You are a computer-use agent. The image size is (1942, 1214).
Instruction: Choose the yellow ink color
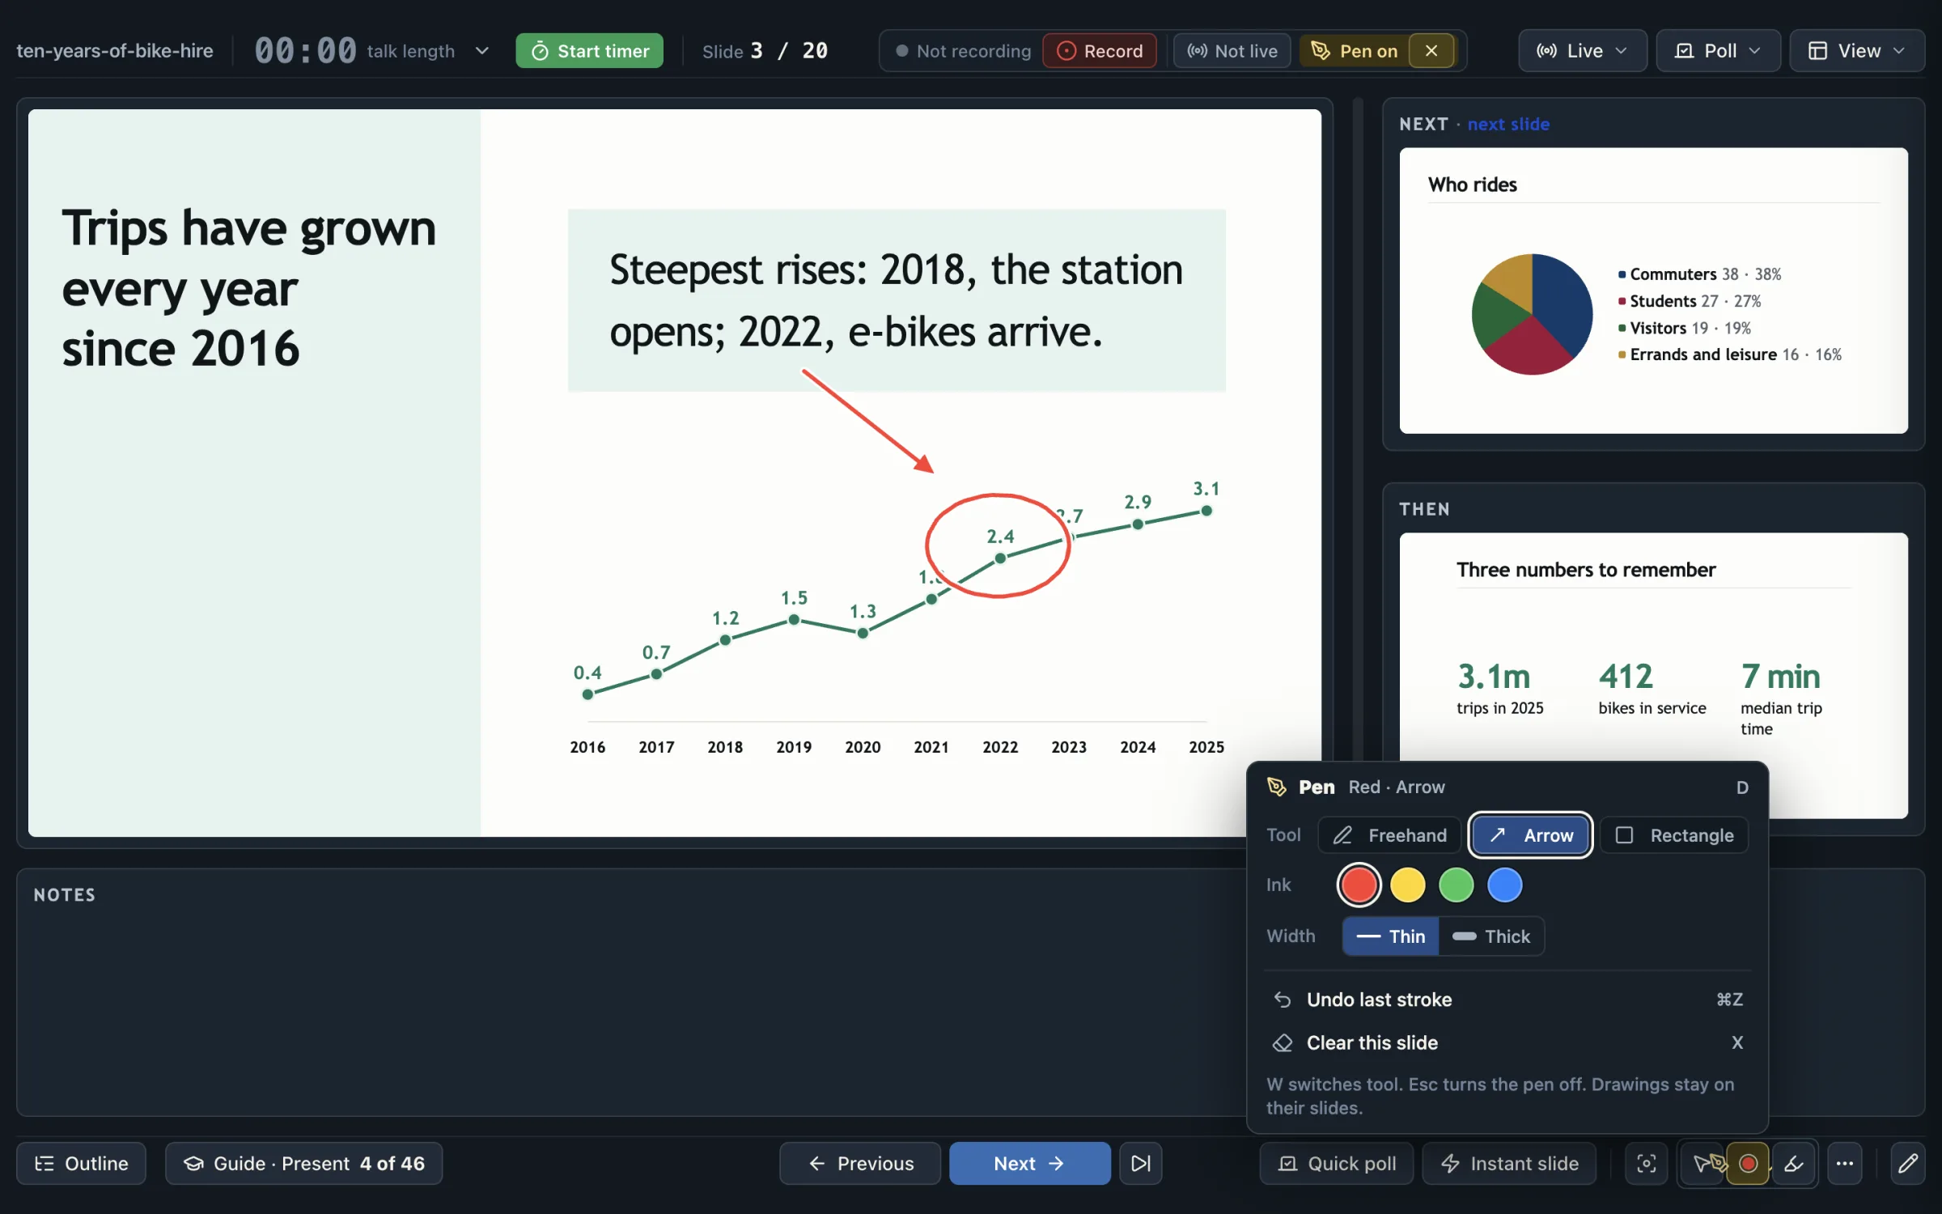tap(1407, 885)
